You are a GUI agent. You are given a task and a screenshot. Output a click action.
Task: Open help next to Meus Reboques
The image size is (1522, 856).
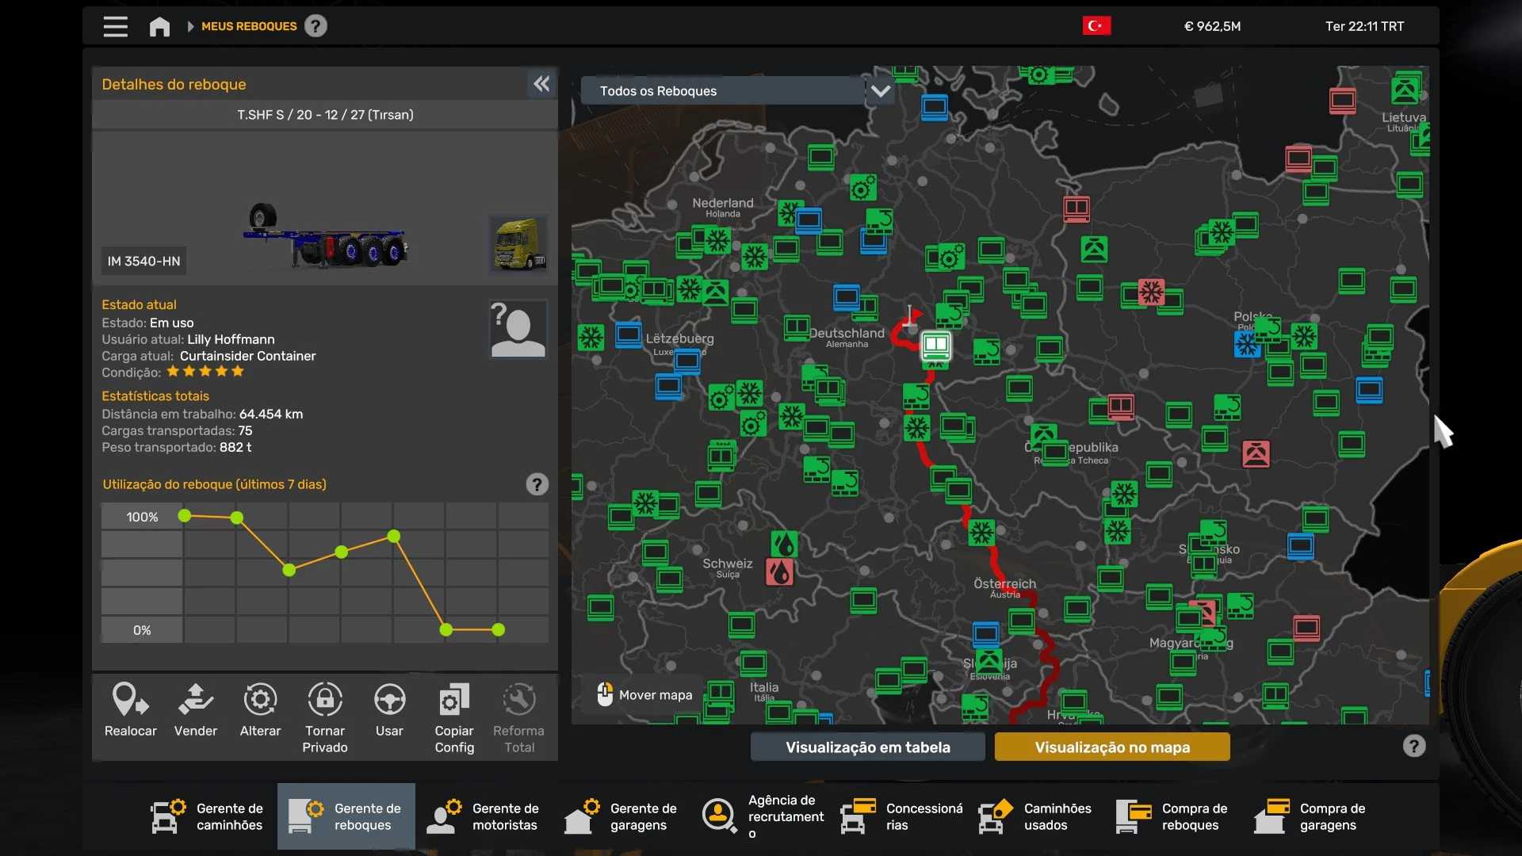315,26
